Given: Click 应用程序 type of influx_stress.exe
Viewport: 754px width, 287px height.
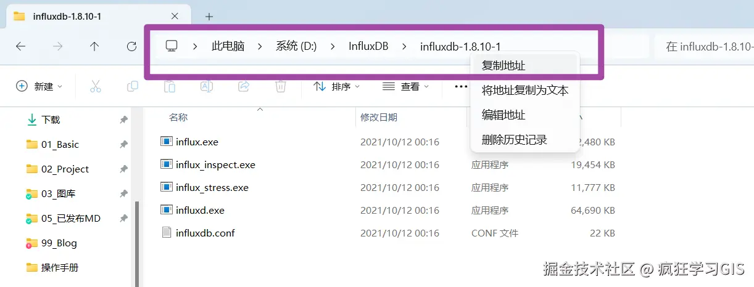Looking at the screenshot, I should pyautogui.click(x=490, y=187).
